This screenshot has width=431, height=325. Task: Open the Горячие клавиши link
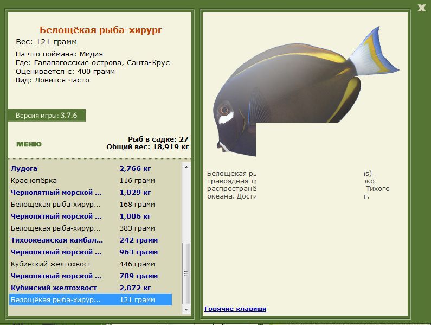tap(235, 309)
